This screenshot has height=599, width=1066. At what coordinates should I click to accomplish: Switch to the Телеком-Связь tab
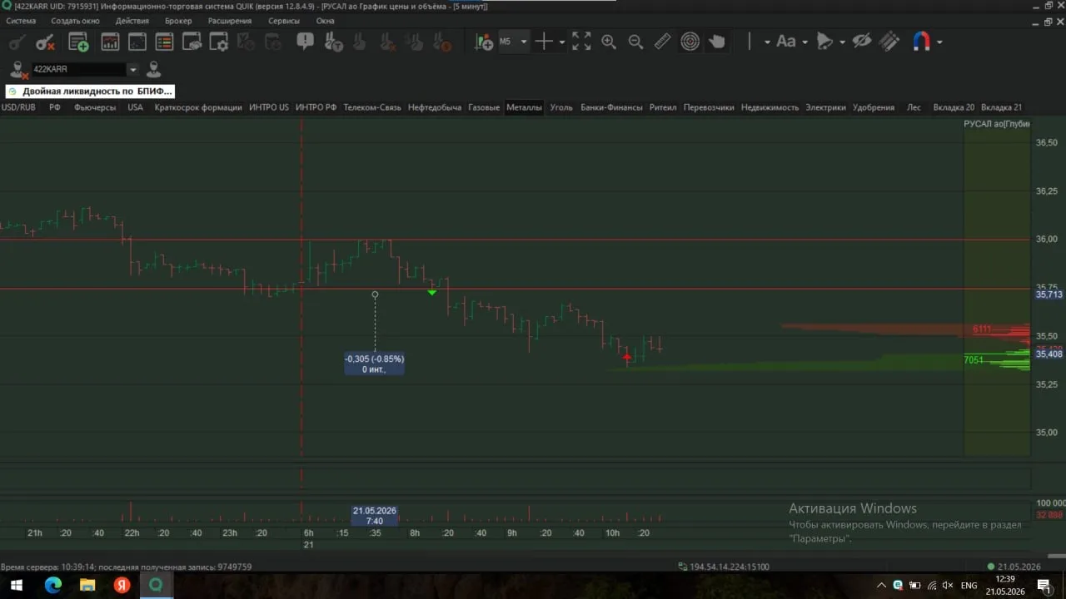click(x=372, y=107)
